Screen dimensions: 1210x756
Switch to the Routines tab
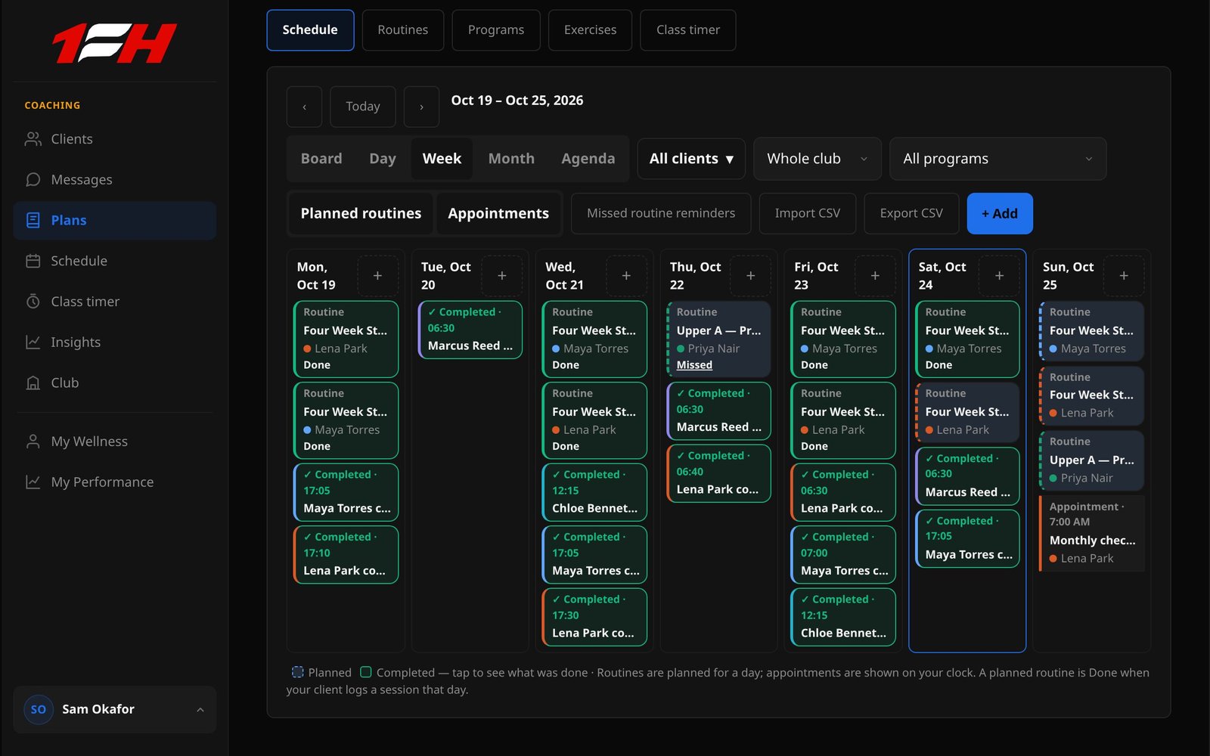403,30
